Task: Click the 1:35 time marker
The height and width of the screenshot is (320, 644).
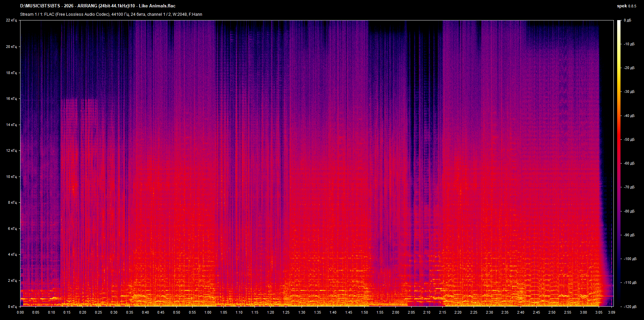Action: 317,312
